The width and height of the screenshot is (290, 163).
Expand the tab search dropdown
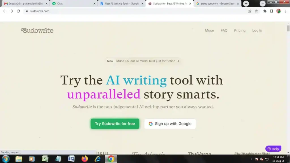(x=263, y=3)
